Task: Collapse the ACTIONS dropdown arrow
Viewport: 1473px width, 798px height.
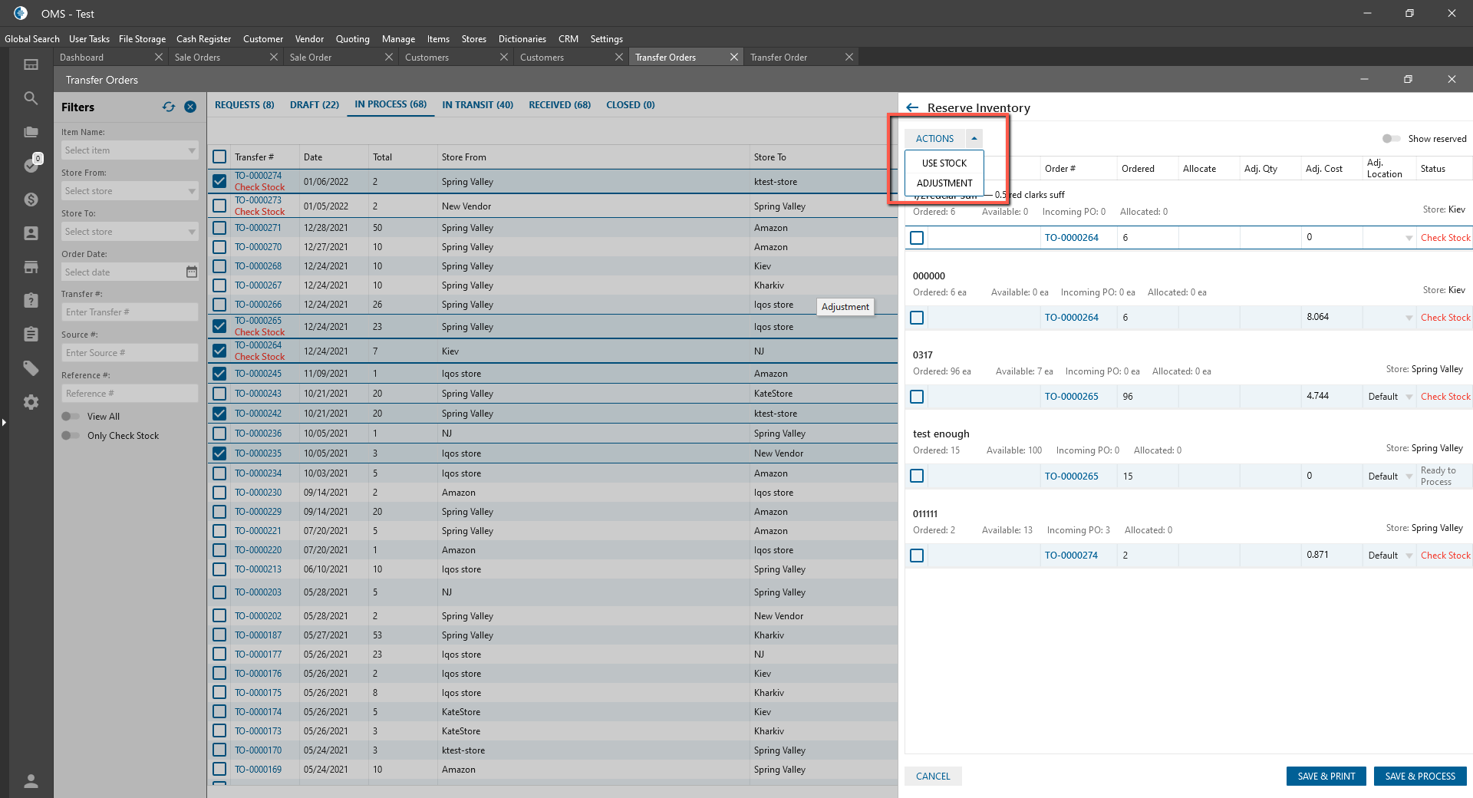Action: point(974,139)
